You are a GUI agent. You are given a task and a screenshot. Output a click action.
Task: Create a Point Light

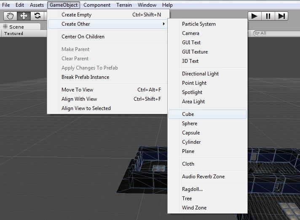[208, 83]
